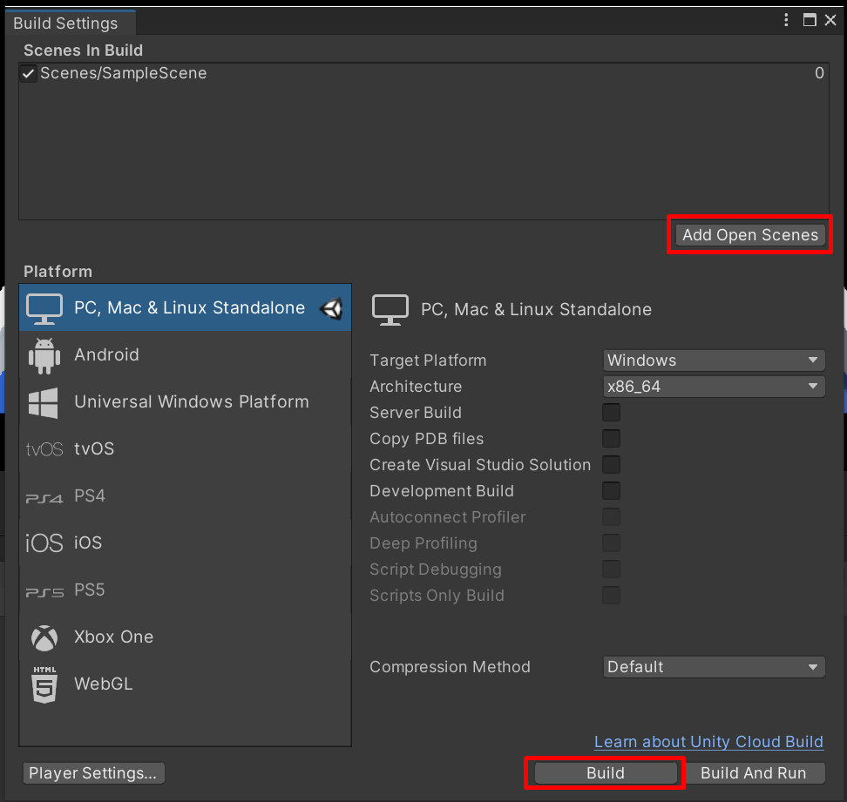This screenshot has width=847, height=802.
Task: Uncheck the Scenes/SampleScene checkbox
Action: click(29, 73)
